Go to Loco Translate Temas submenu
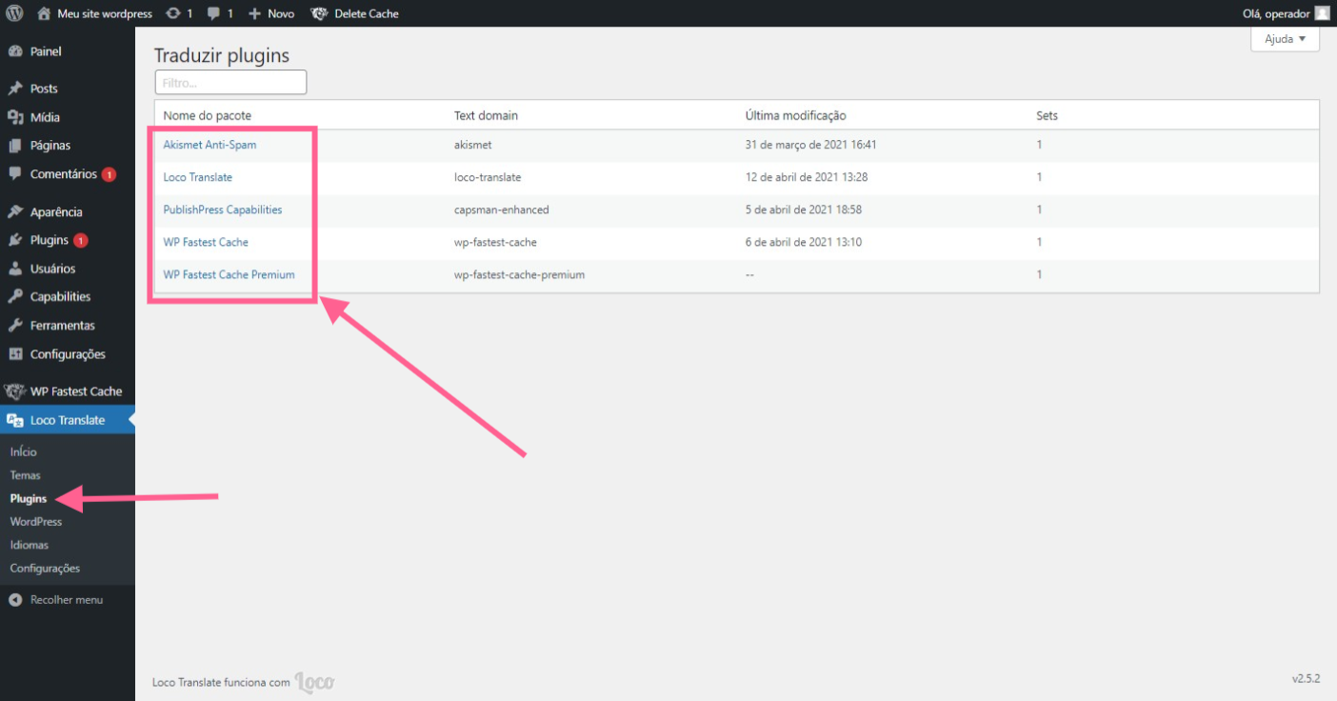1337x701 pixels. [x=26, y=475]
